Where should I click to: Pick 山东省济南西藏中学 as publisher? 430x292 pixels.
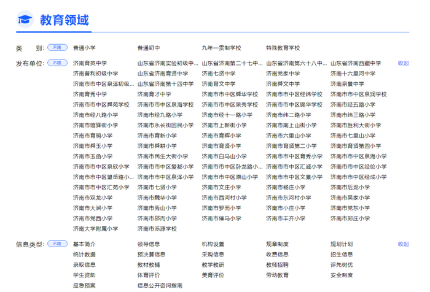(x=356, y=63)
